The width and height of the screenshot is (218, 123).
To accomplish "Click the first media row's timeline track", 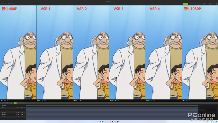I will click(112, 108).
